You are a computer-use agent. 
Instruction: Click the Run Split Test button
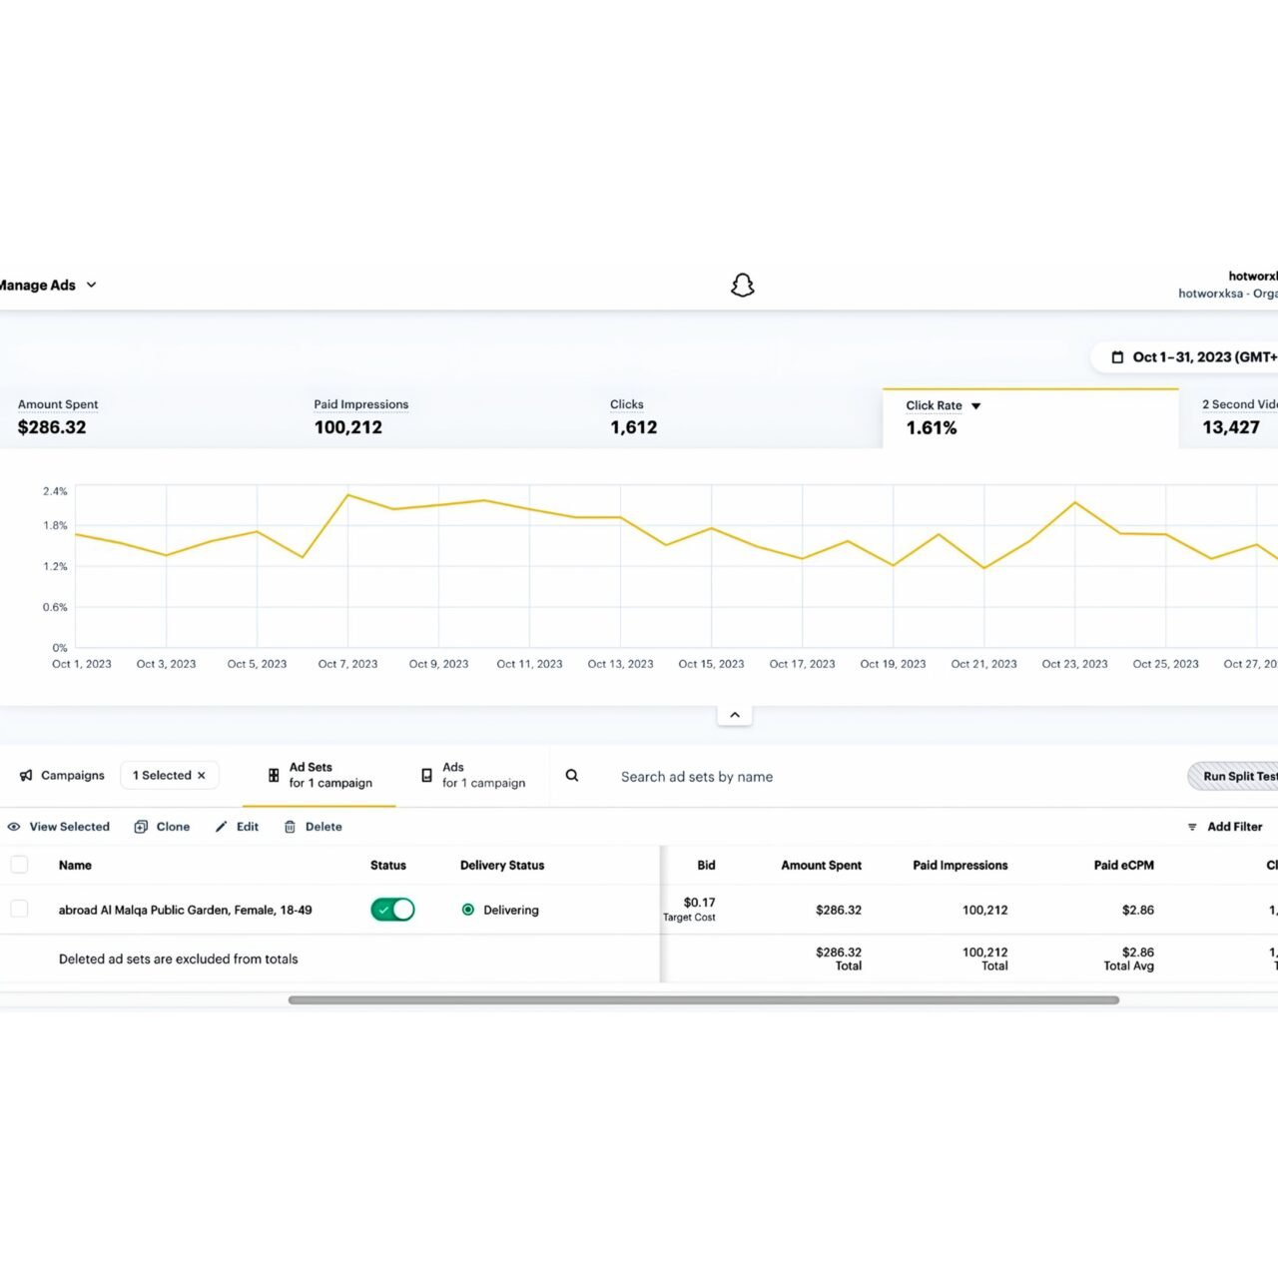coord(1236,776)
